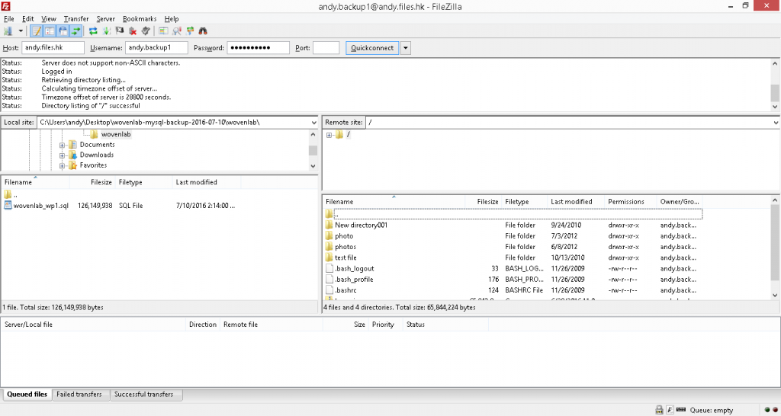This screenshot has height=416, width=781.
Task: Click the padlock encryption icon in status bar
Action: pos(660,410)
